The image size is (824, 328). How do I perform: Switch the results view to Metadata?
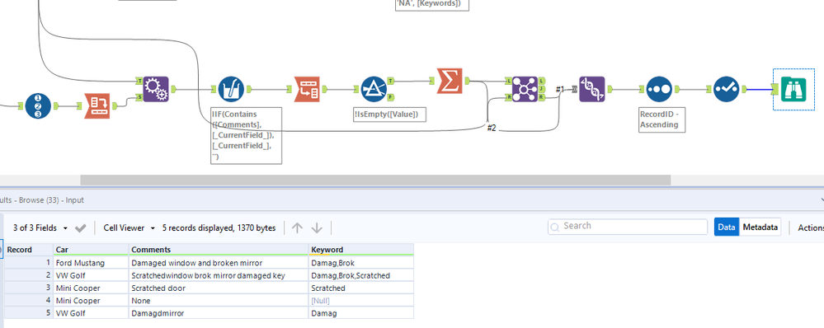pos(760,227)
